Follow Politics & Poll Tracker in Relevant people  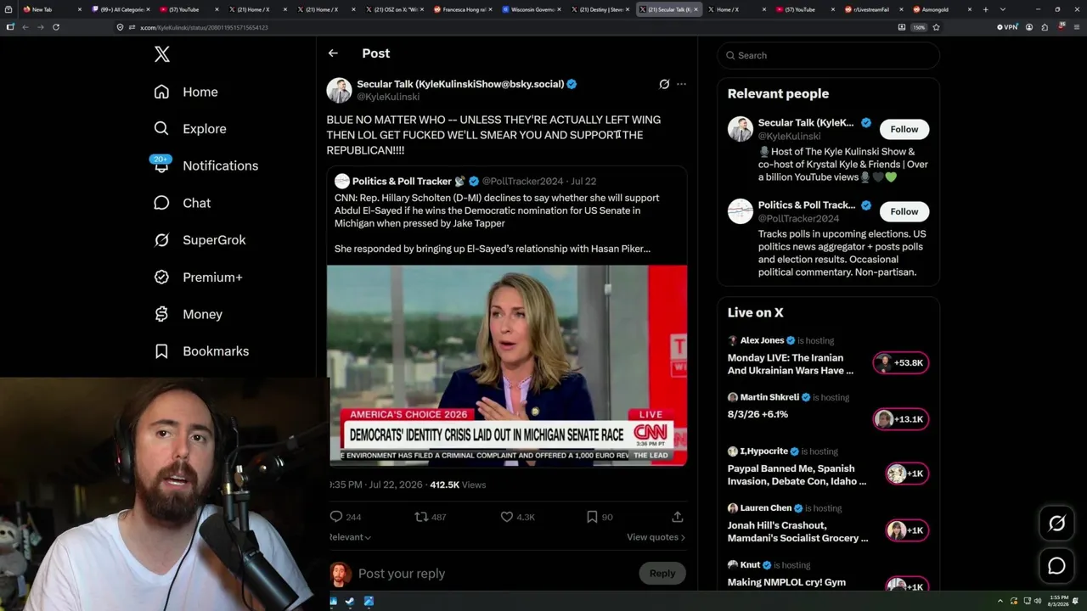[x=904, y=211]
